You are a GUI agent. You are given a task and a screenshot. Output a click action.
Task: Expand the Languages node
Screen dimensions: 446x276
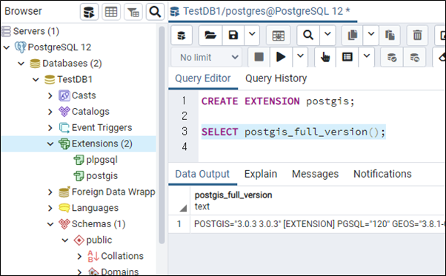point(50,209)
